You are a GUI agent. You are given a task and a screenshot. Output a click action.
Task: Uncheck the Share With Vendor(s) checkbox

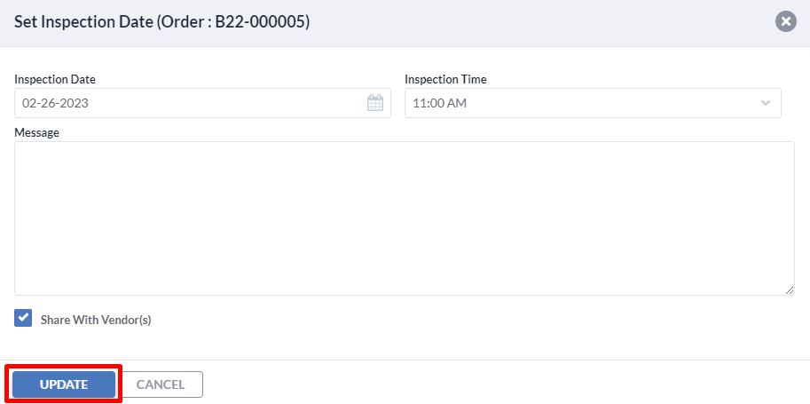click(x=23, y=318)
